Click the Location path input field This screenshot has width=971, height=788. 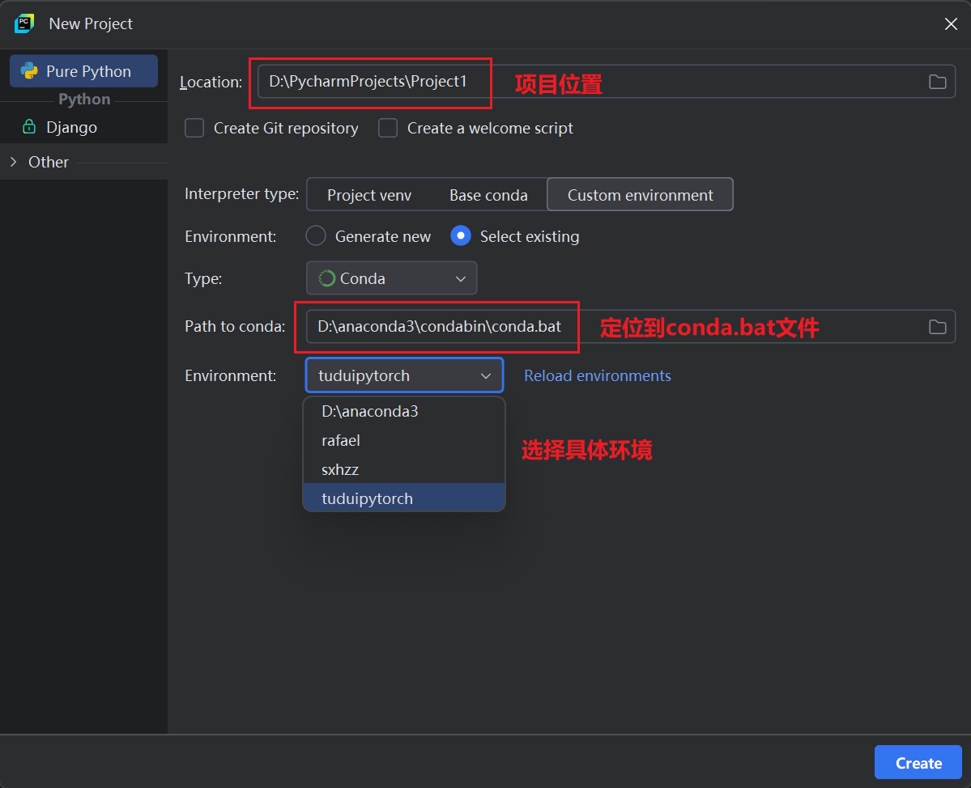607,82
